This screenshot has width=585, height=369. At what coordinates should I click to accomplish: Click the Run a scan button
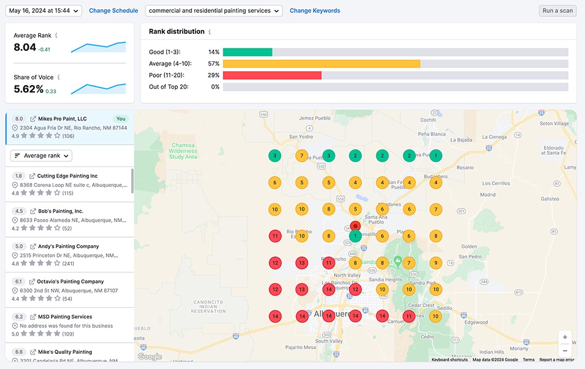[557, 11]
